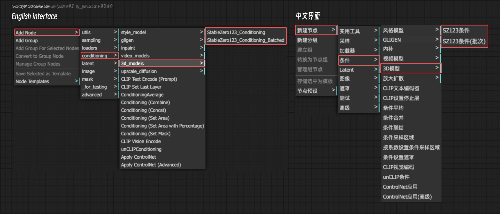Add 条件联结 node

coord(411,127)
